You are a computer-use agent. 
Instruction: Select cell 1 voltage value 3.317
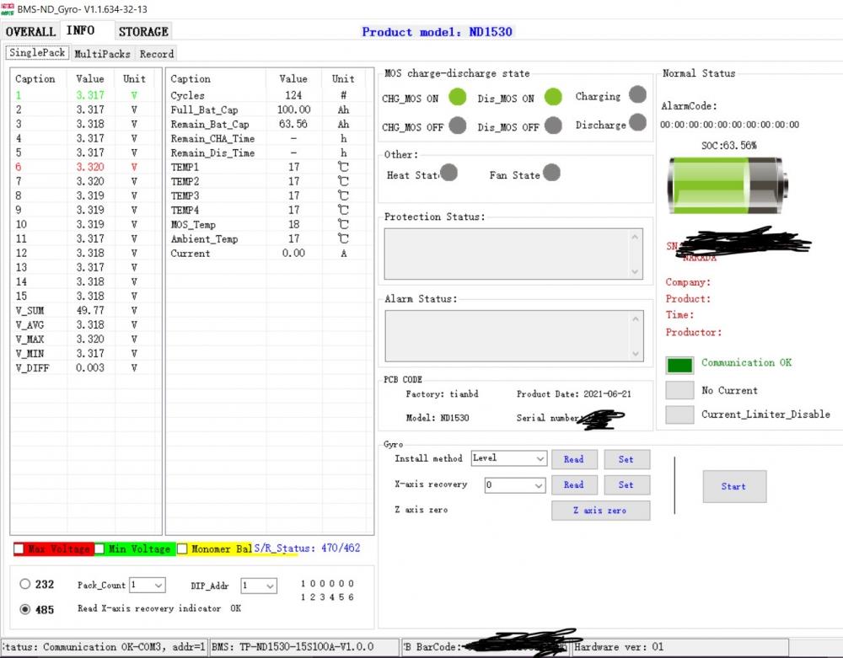click(x=90, y=95)
